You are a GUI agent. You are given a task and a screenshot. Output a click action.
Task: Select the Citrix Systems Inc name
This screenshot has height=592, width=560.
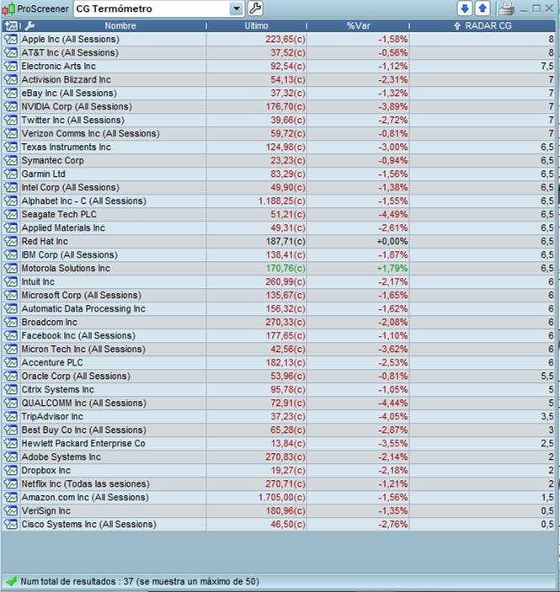point(58,390)
